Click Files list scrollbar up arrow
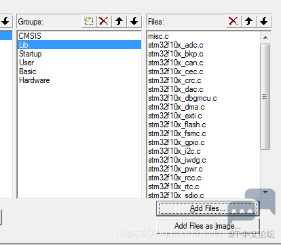 (x=265, y=37)
